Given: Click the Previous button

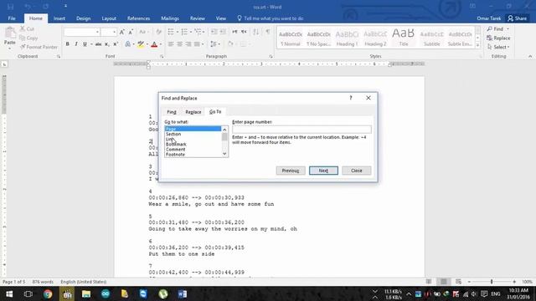Looking at the screenshot, I should (x=291, y=171).
